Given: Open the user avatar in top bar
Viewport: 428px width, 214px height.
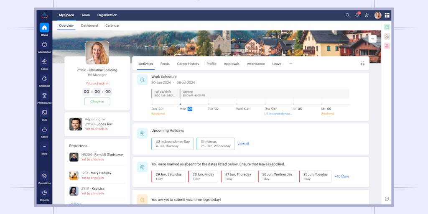Looking at the screenshot, I should (x=378, y=15).
